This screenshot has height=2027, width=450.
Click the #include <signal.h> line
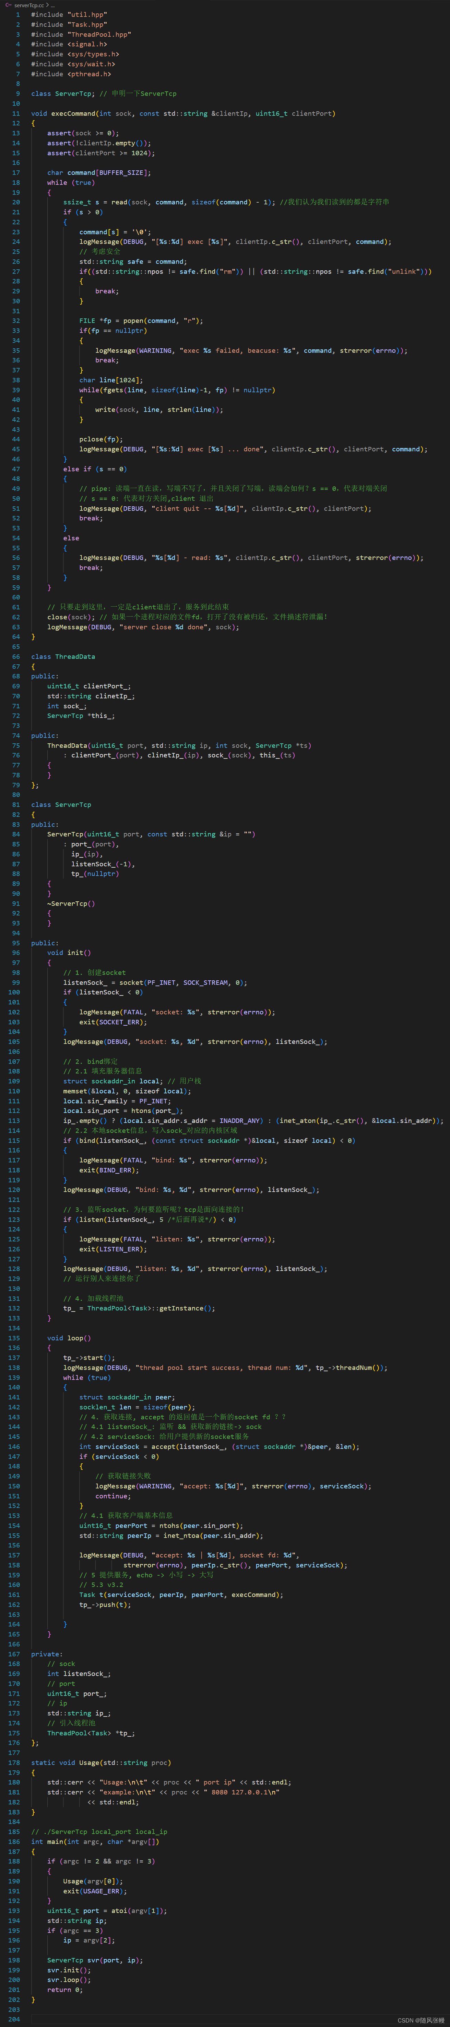[x=69, y=44]
